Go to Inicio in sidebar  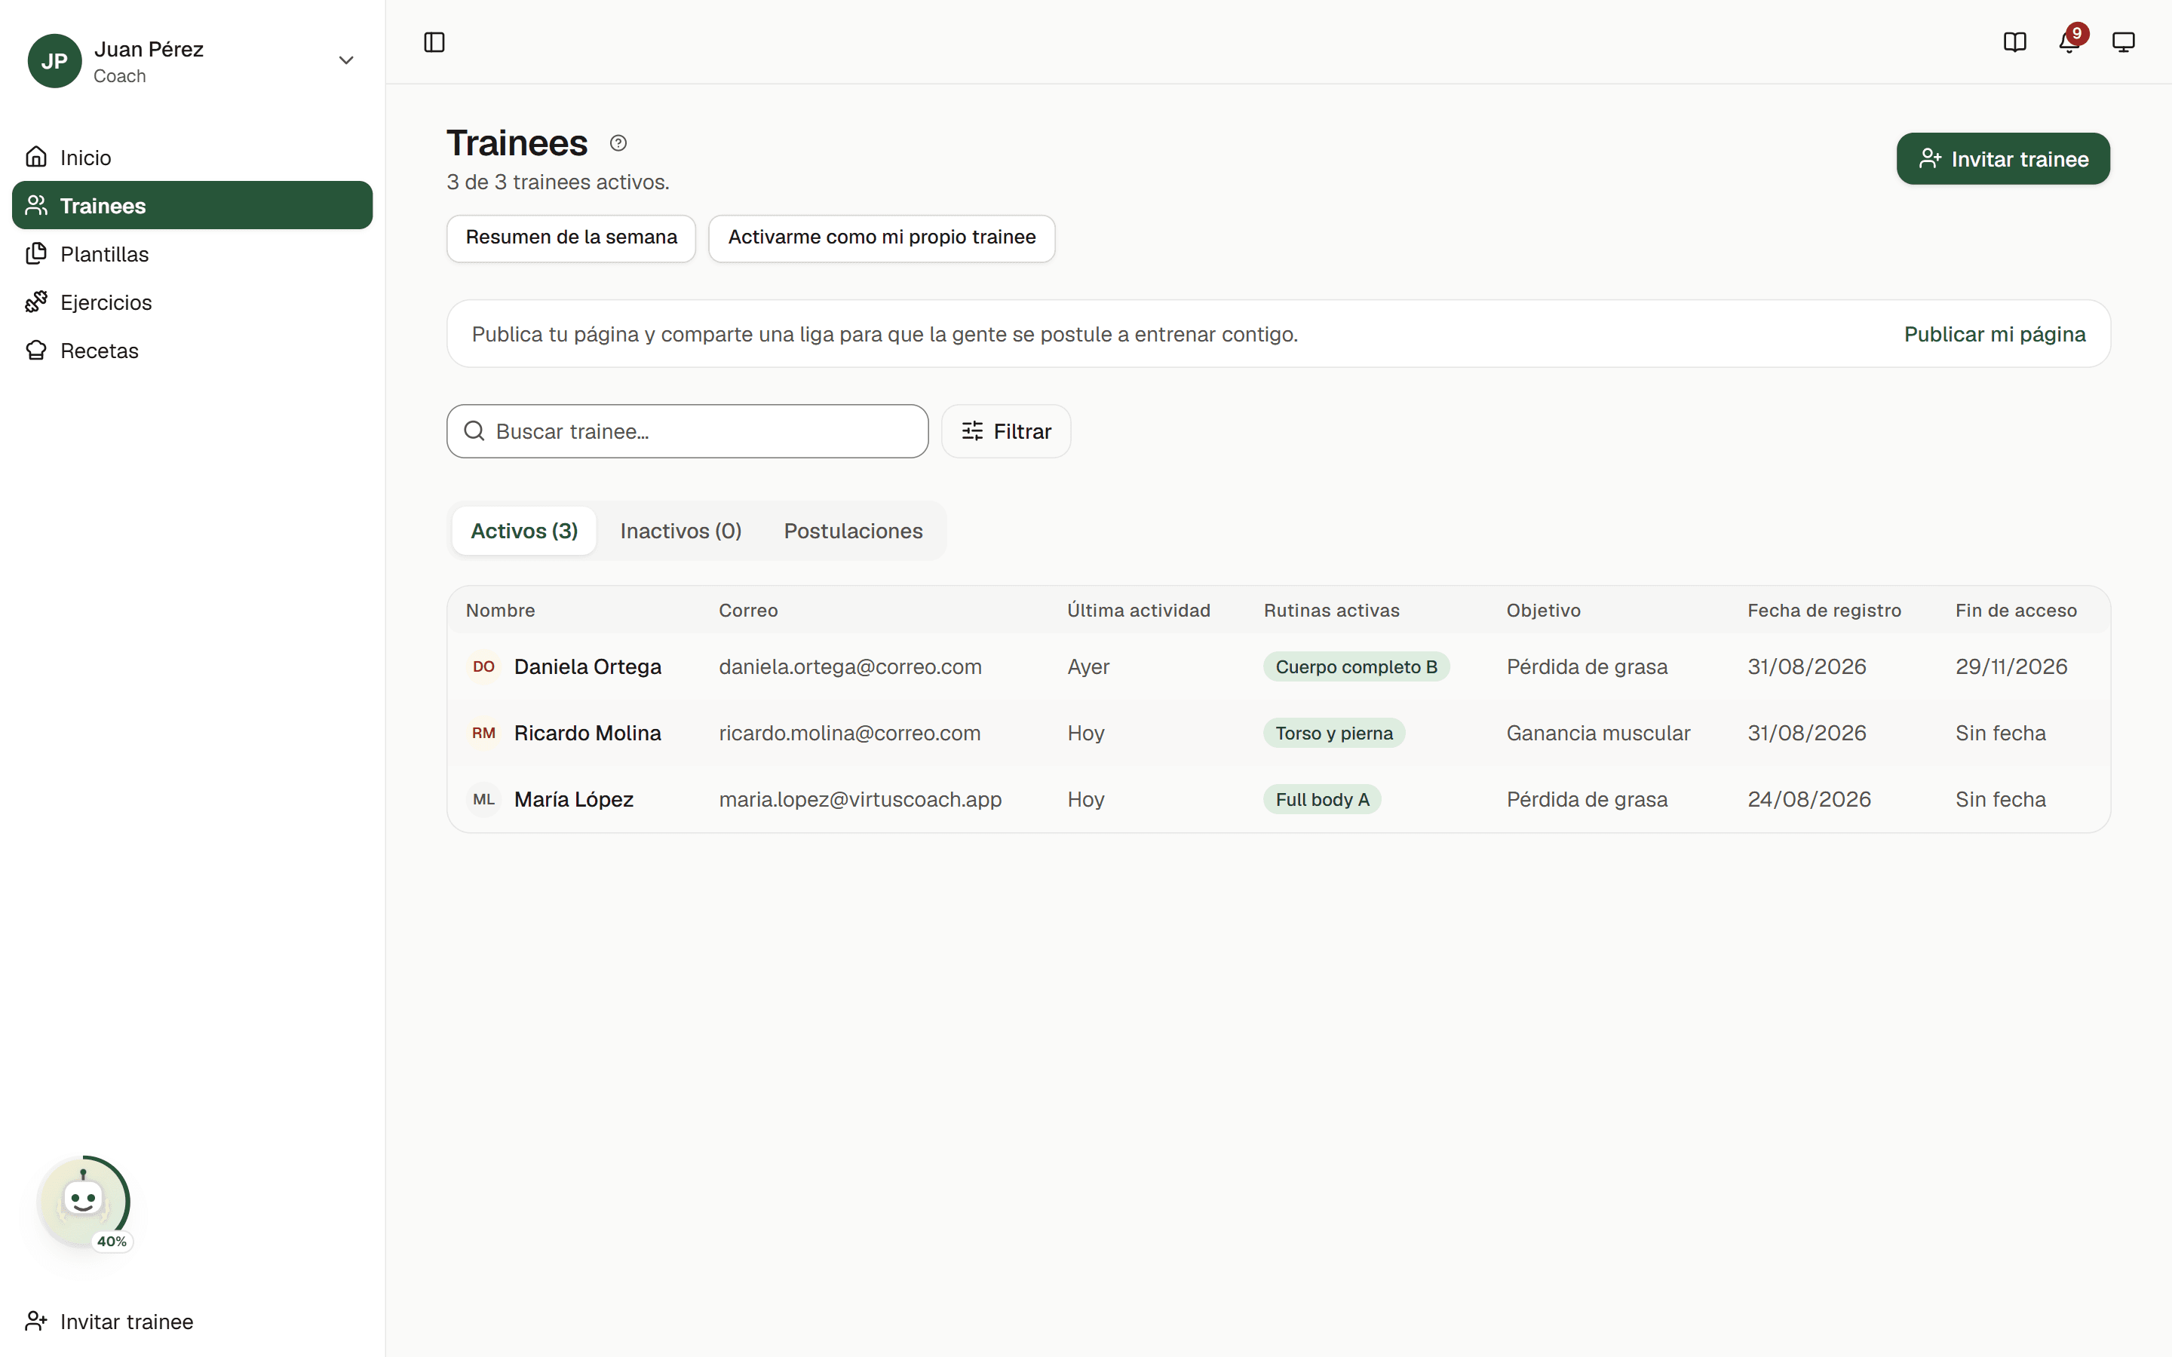tap(192, 157)
